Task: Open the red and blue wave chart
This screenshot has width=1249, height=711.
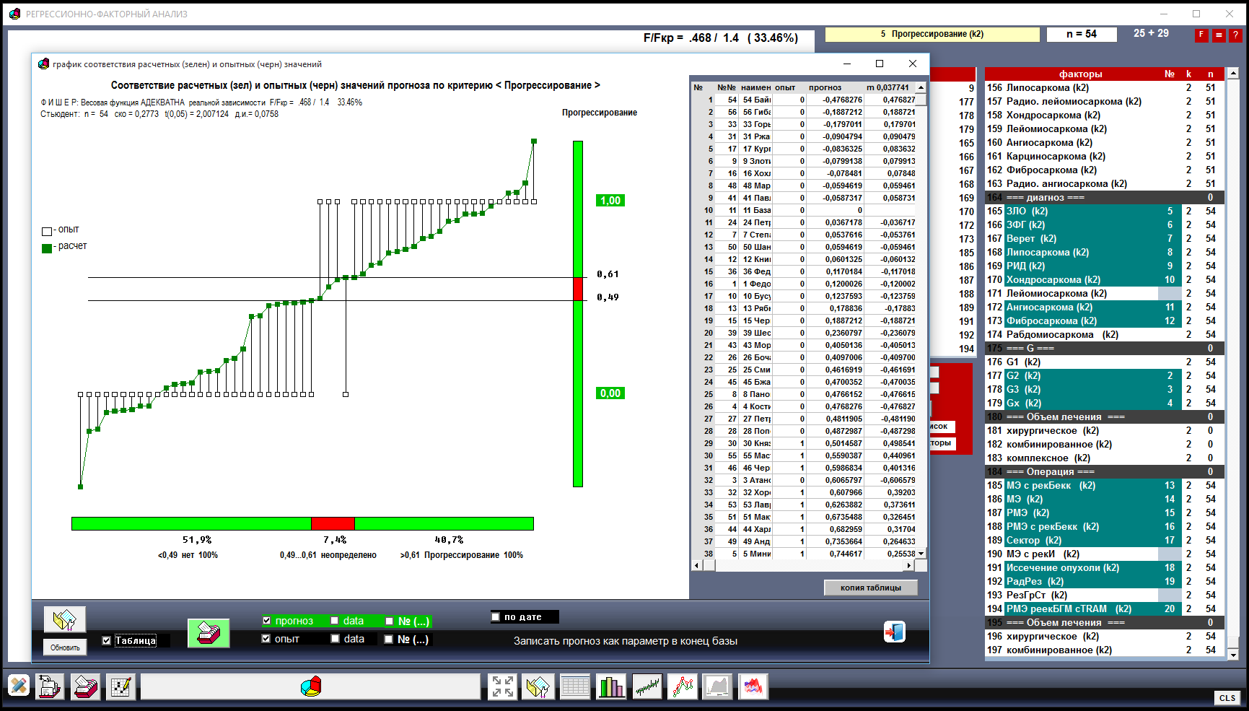Action: tap(752, 686)
